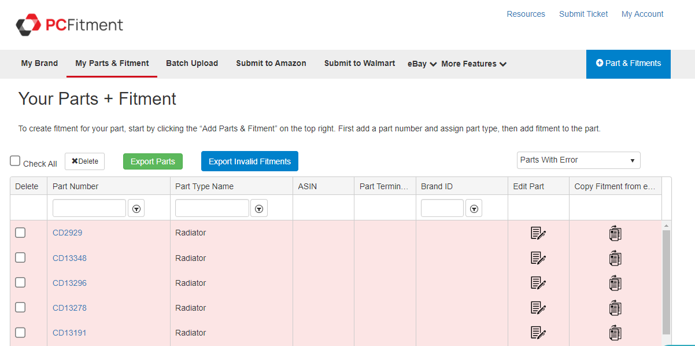Open the Submit to Amazon tab
695x346 pixels.
271,63
